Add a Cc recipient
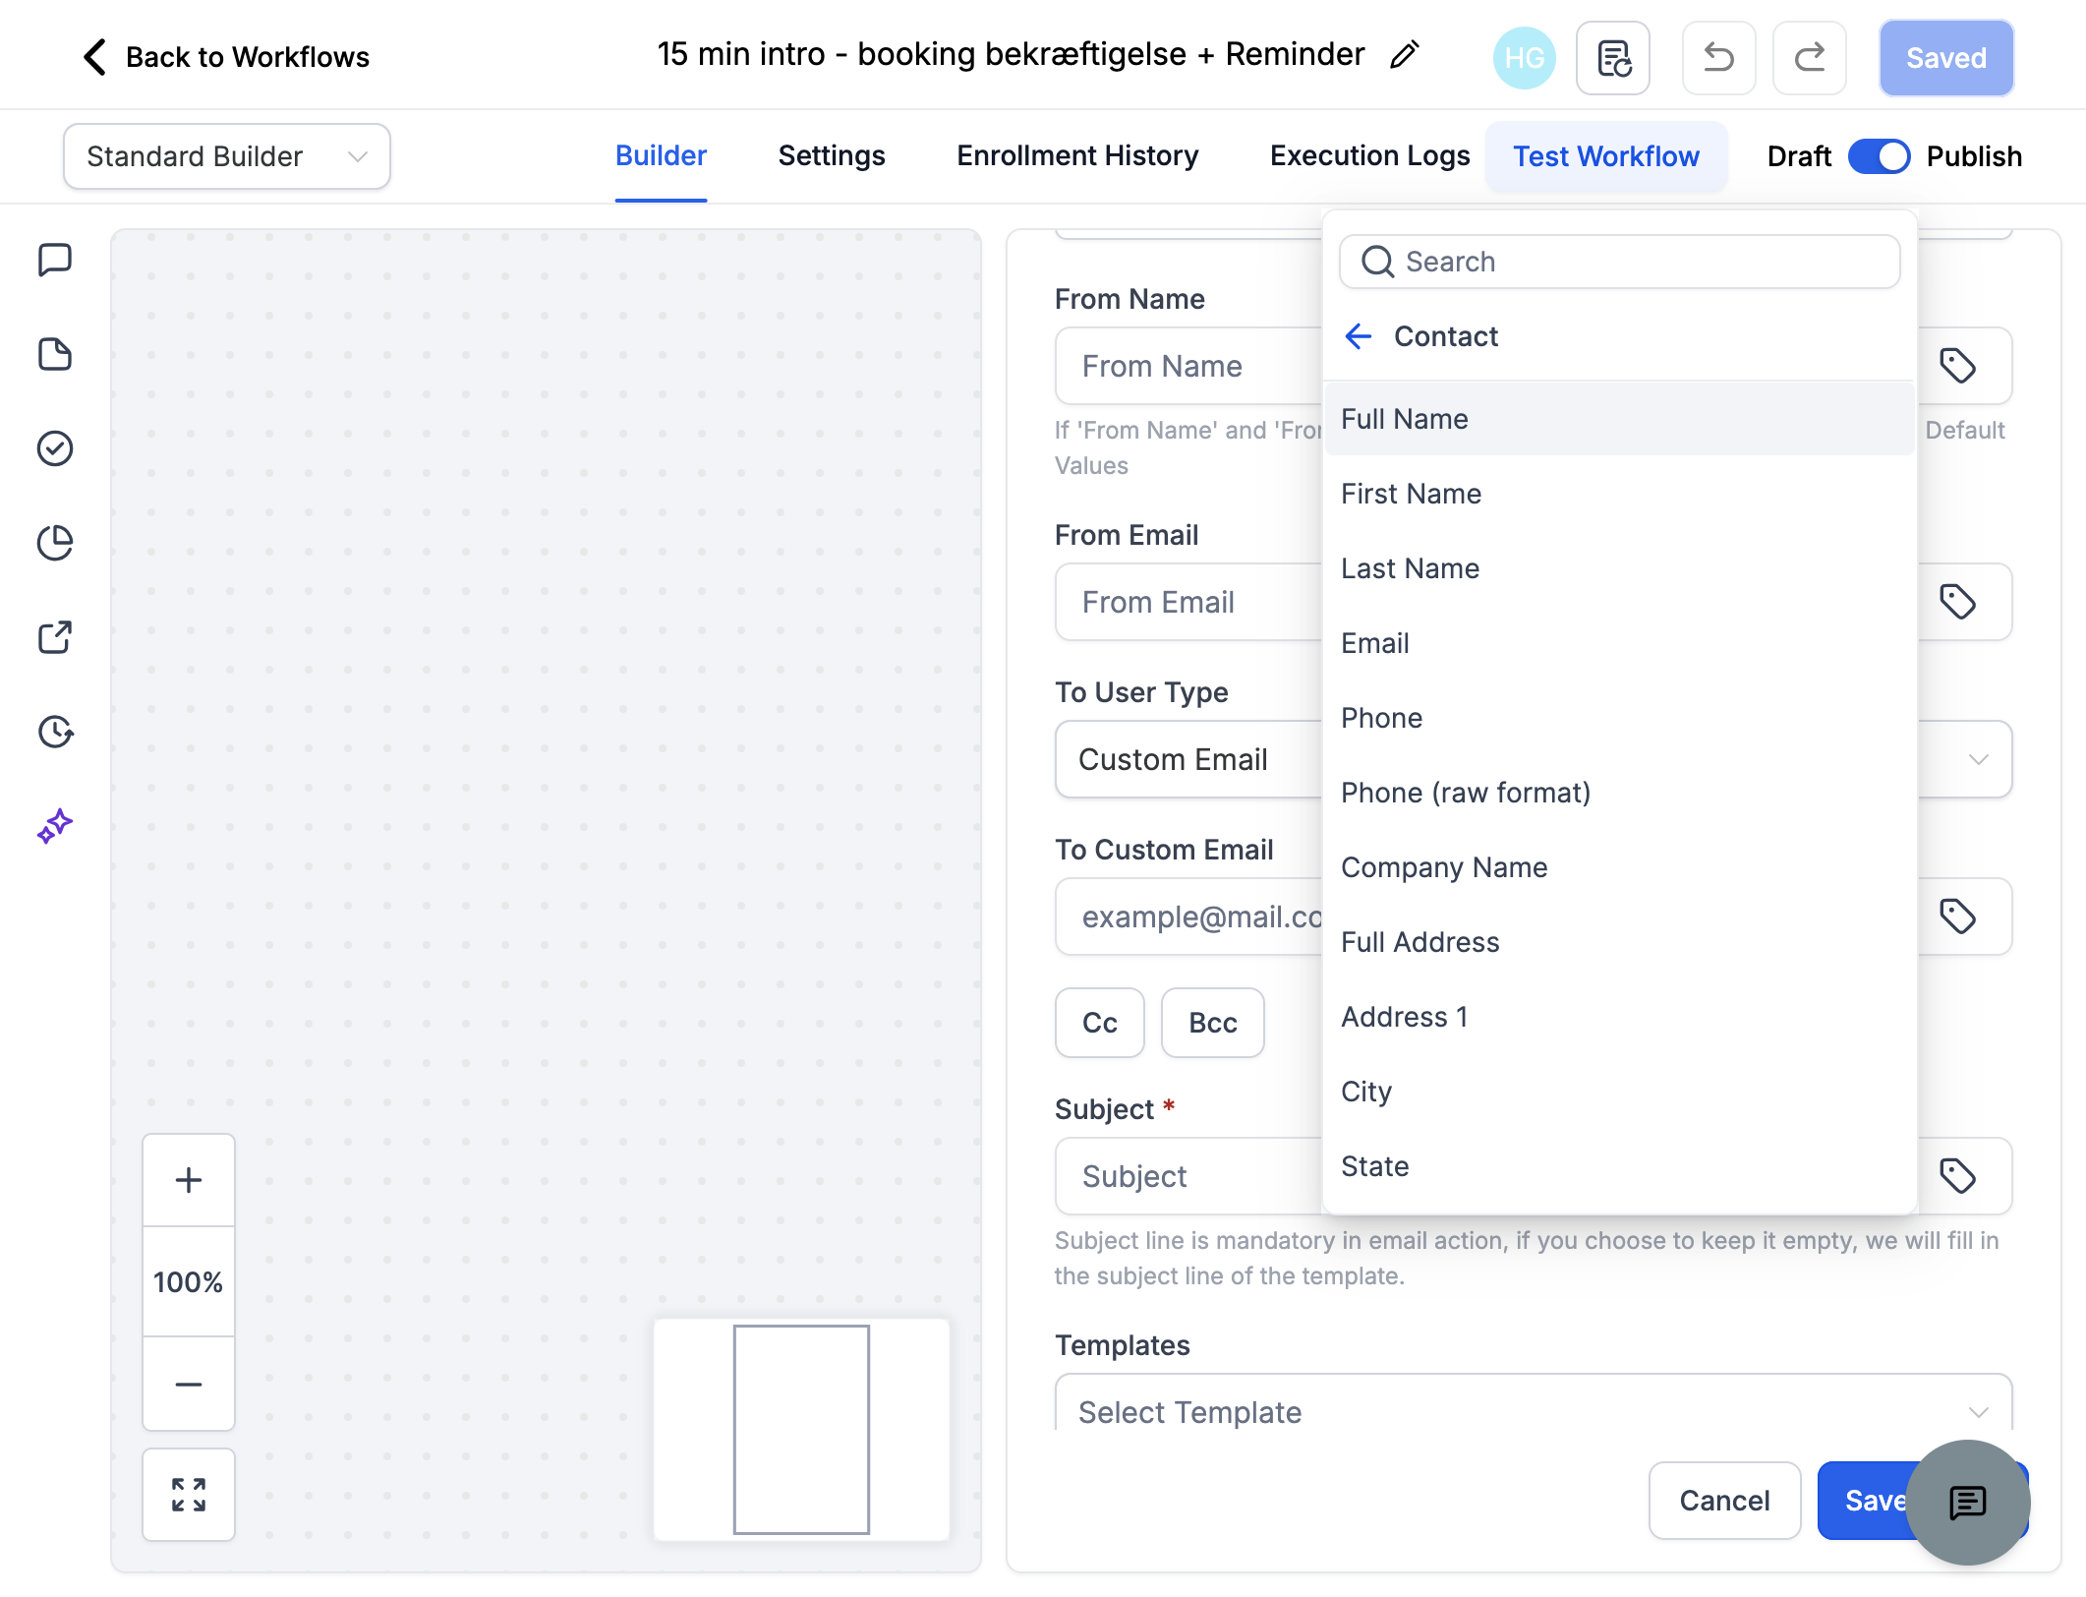This screenshot has width=2086, height=1597. click(x=1100, y=1023)
